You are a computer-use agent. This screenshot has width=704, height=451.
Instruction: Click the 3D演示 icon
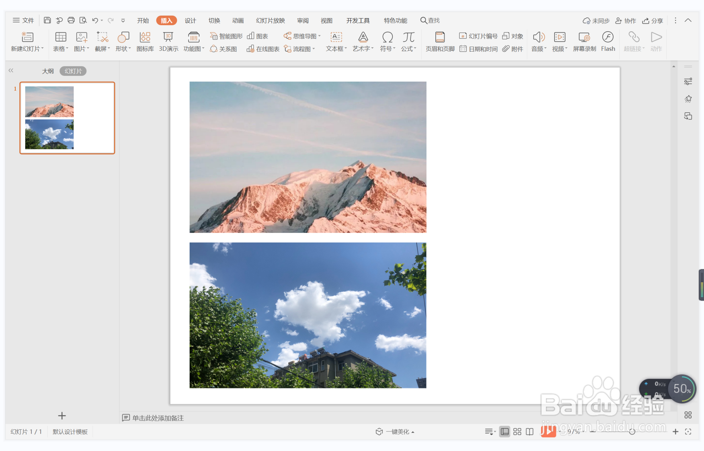point(168,37)
